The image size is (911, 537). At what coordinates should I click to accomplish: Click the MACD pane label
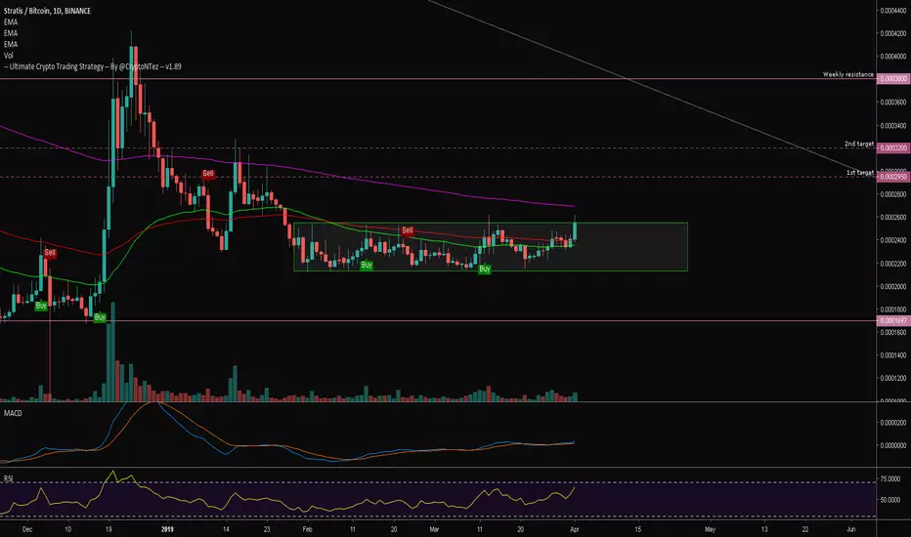(13, 413)
